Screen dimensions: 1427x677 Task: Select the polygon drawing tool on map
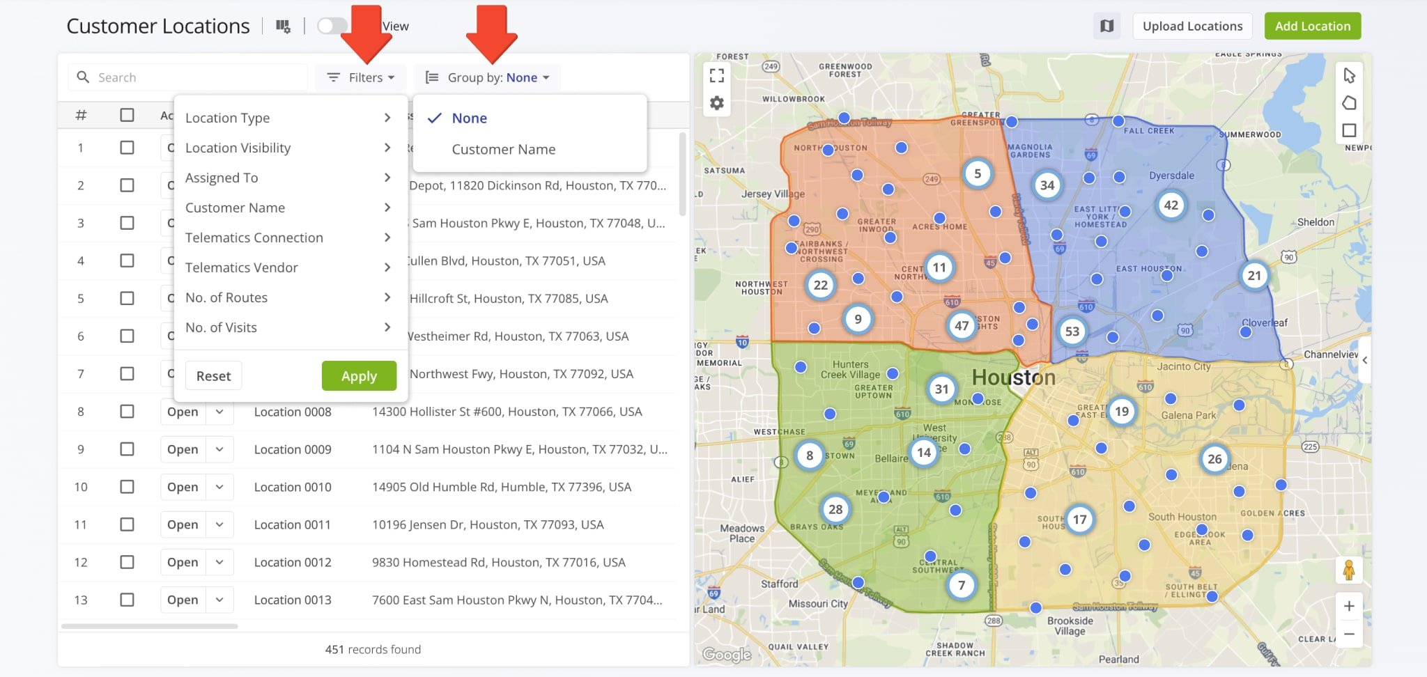point(1349,103)
